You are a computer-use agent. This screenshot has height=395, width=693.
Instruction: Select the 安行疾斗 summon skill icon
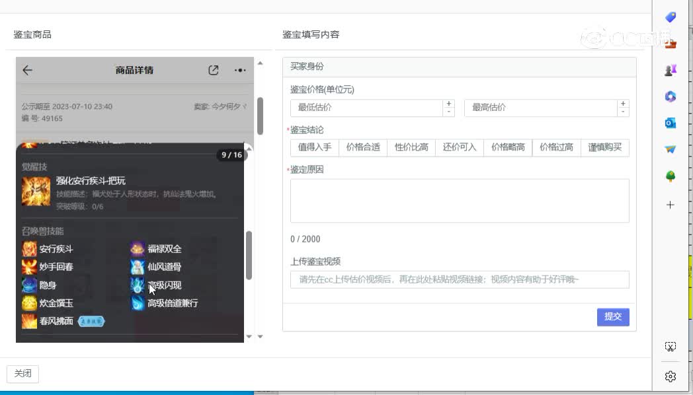click(x=28, y=249)
